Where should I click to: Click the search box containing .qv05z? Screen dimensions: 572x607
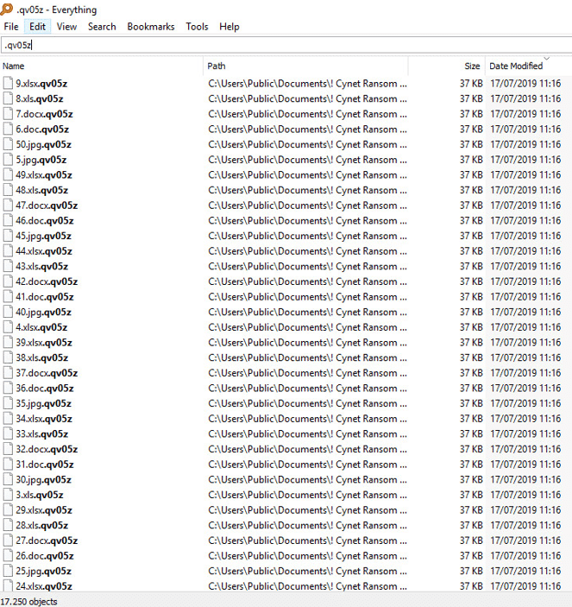coord(286,45)
